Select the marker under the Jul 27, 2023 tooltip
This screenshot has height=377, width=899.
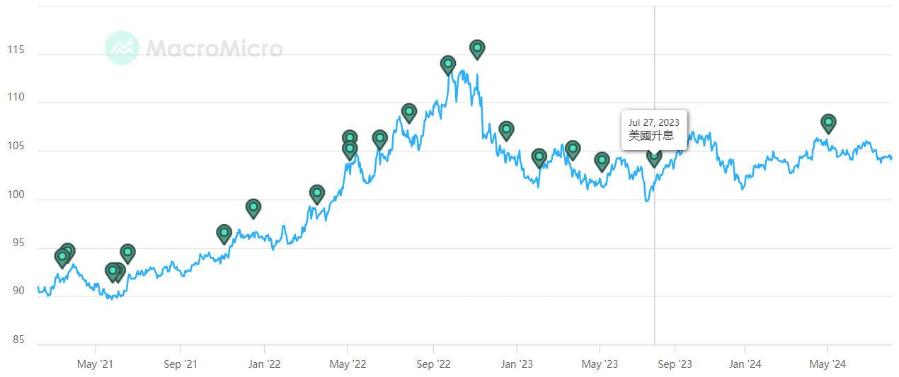[x=654, y=157]
